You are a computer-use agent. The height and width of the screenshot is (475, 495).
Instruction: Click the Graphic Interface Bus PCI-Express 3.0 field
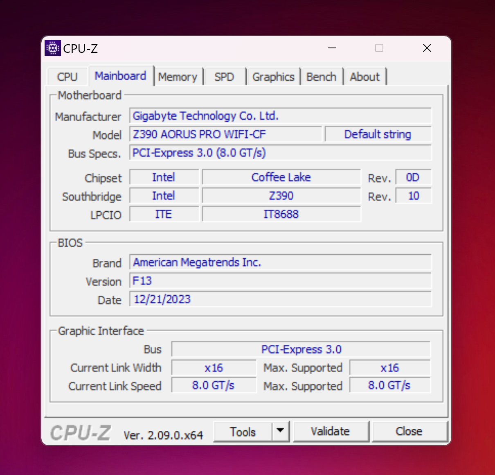pyautogui.click(x=301, y=349)
